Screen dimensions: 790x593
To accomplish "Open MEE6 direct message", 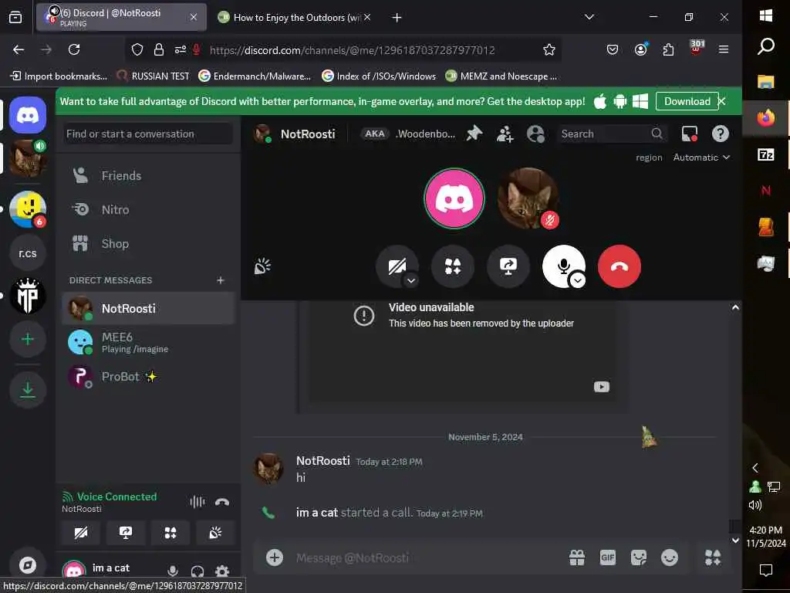I will (147, 342).
